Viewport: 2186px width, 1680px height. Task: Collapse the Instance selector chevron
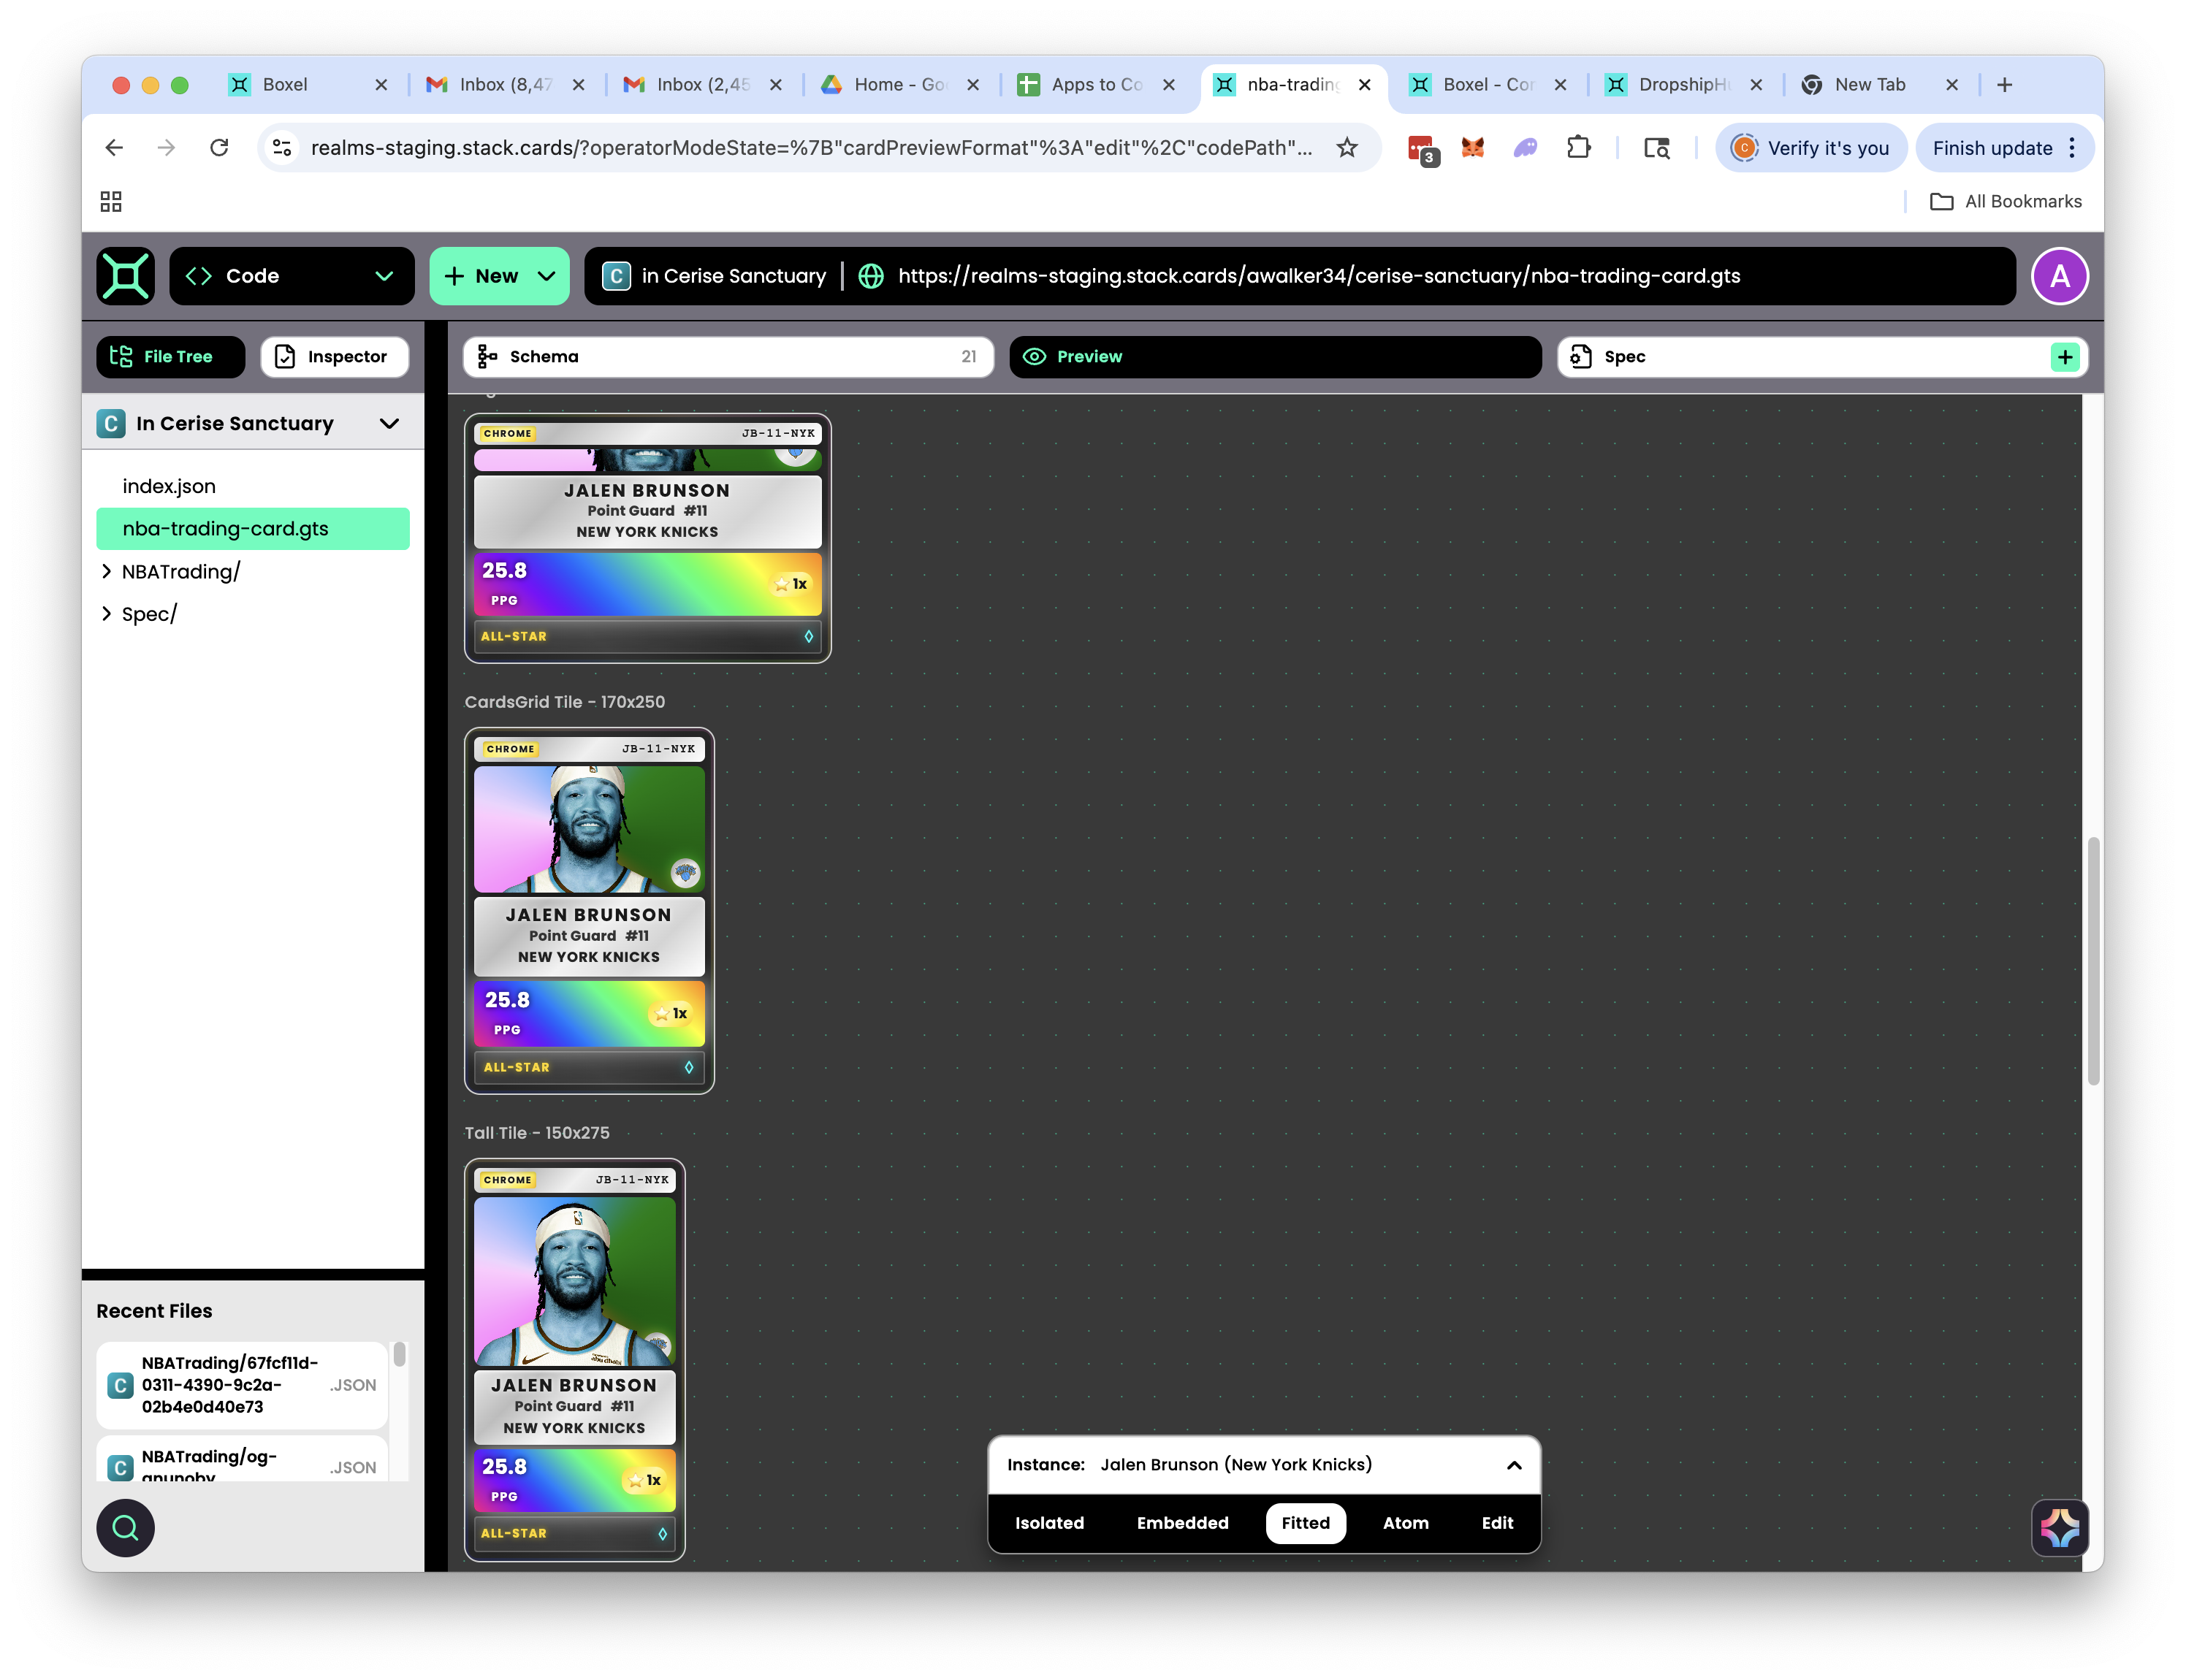[1514, 1465]
